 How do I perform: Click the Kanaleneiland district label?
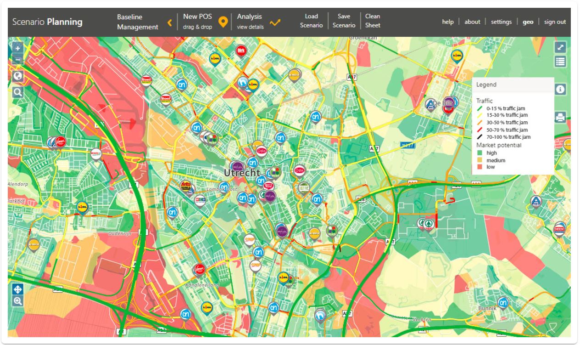click(202, 285)
